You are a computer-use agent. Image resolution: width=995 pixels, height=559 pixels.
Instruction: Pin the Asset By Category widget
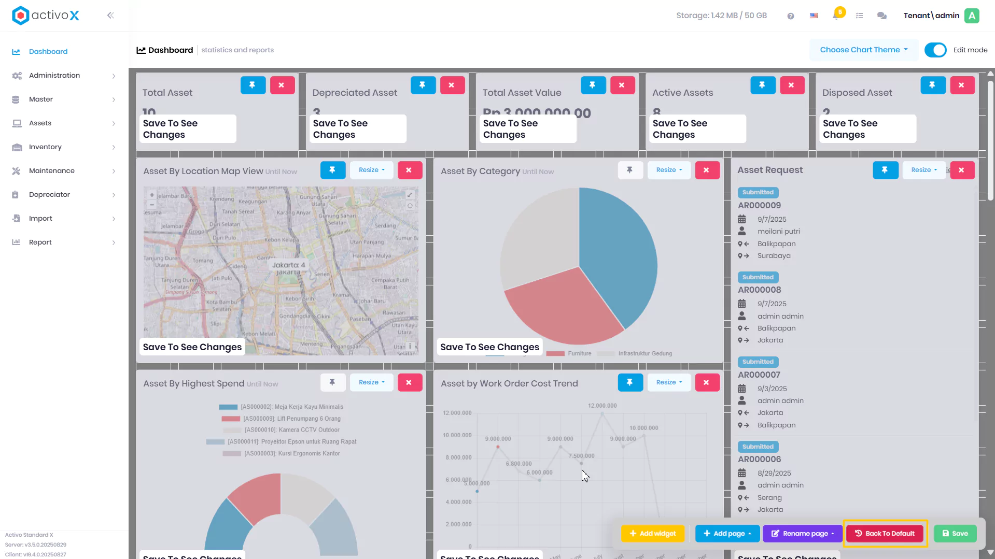pyautogui.click(x=630, y=170)
